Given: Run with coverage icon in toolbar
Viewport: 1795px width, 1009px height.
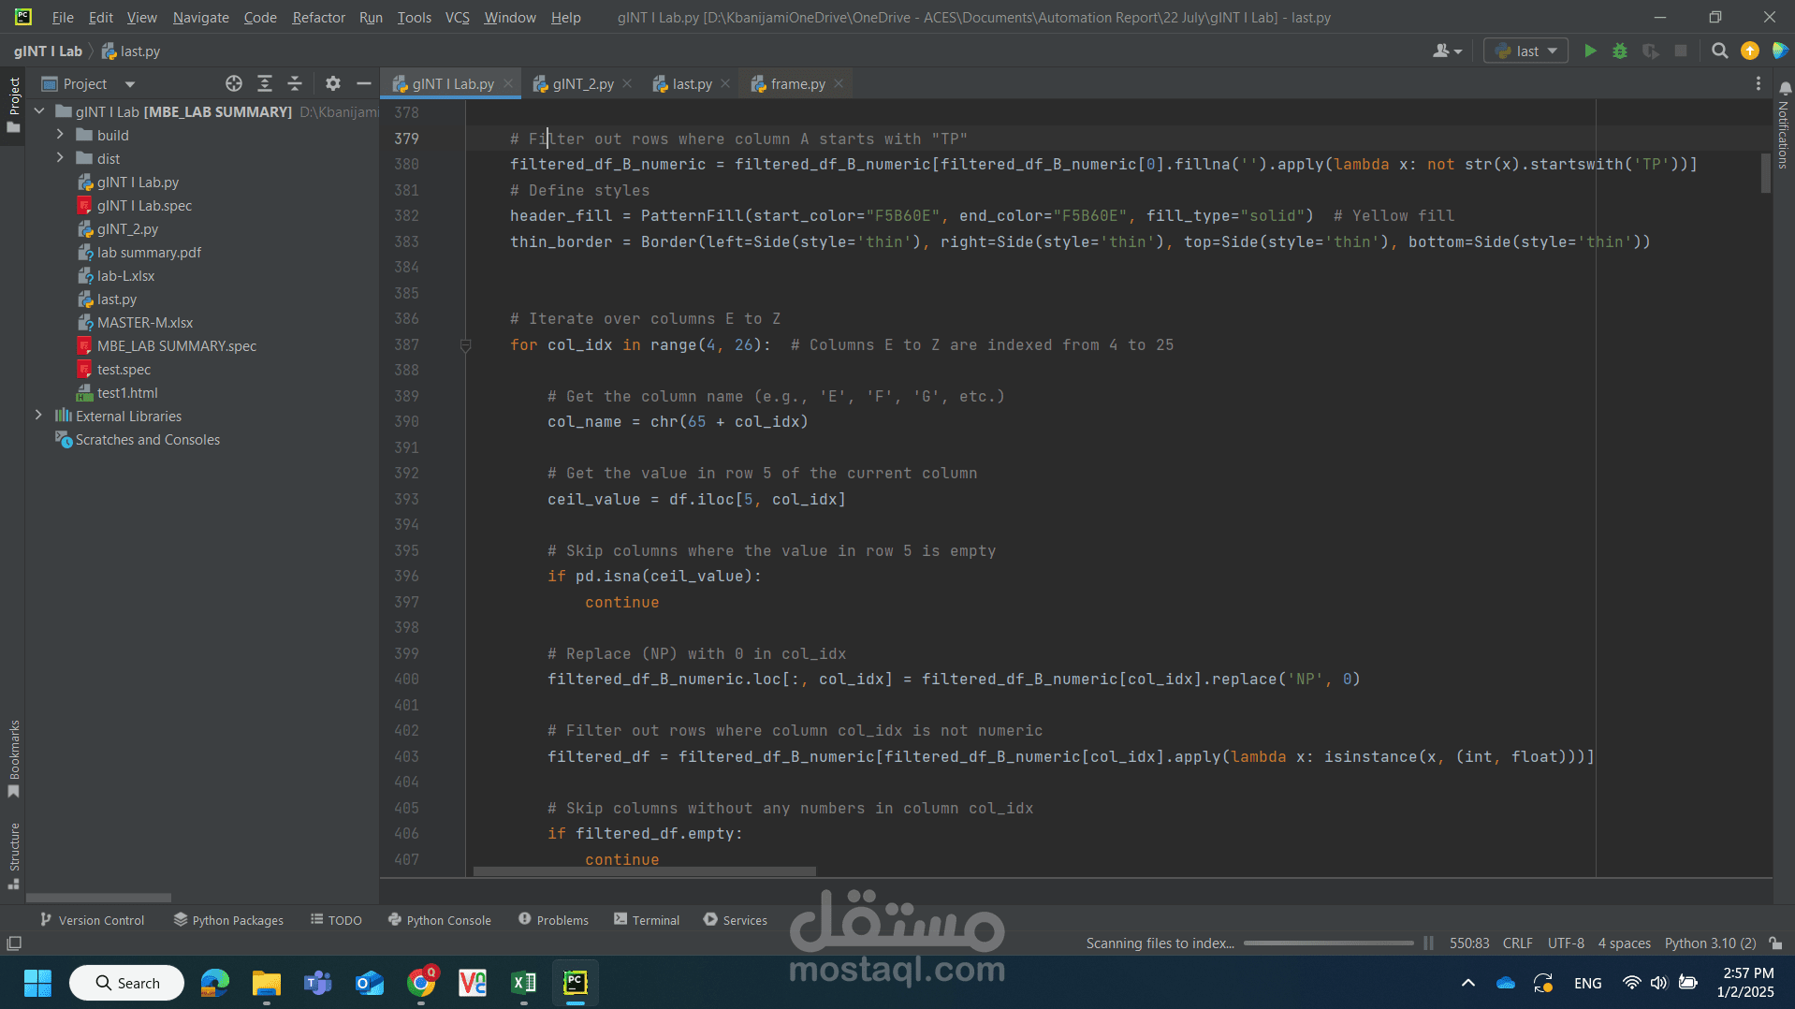Looking at the screenshot, I should [1651, 51].
